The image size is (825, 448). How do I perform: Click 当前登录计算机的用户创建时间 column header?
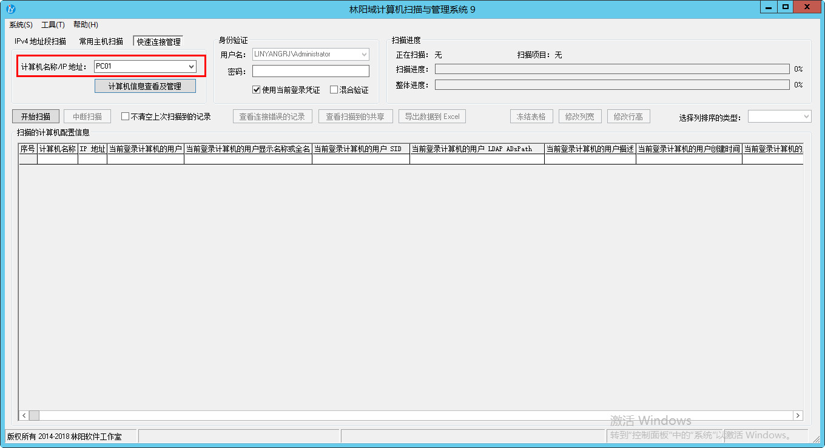tap(689, 149)
